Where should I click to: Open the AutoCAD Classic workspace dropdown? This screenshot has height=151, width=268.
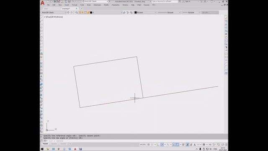[54, 13]
